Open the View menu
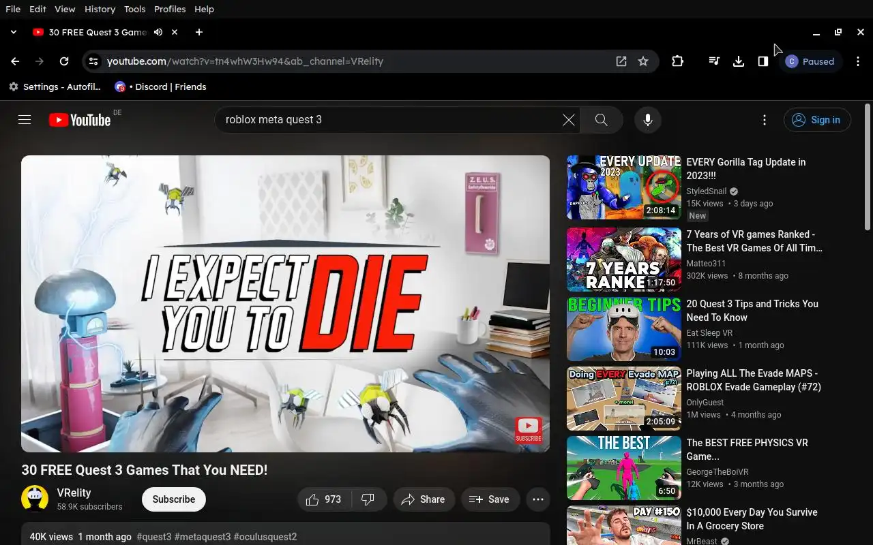This screenshot has height=545, width=873. pyautogui.click(x=65, y=9)
